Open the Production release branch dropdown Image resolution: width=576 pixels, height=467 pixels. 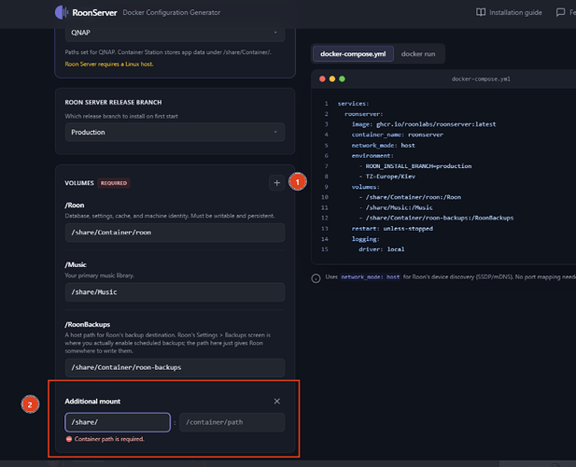[x=175, y=133]
